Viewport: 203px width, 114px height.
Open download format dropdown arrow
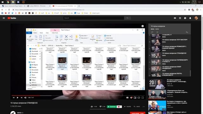tap(121, 107)
